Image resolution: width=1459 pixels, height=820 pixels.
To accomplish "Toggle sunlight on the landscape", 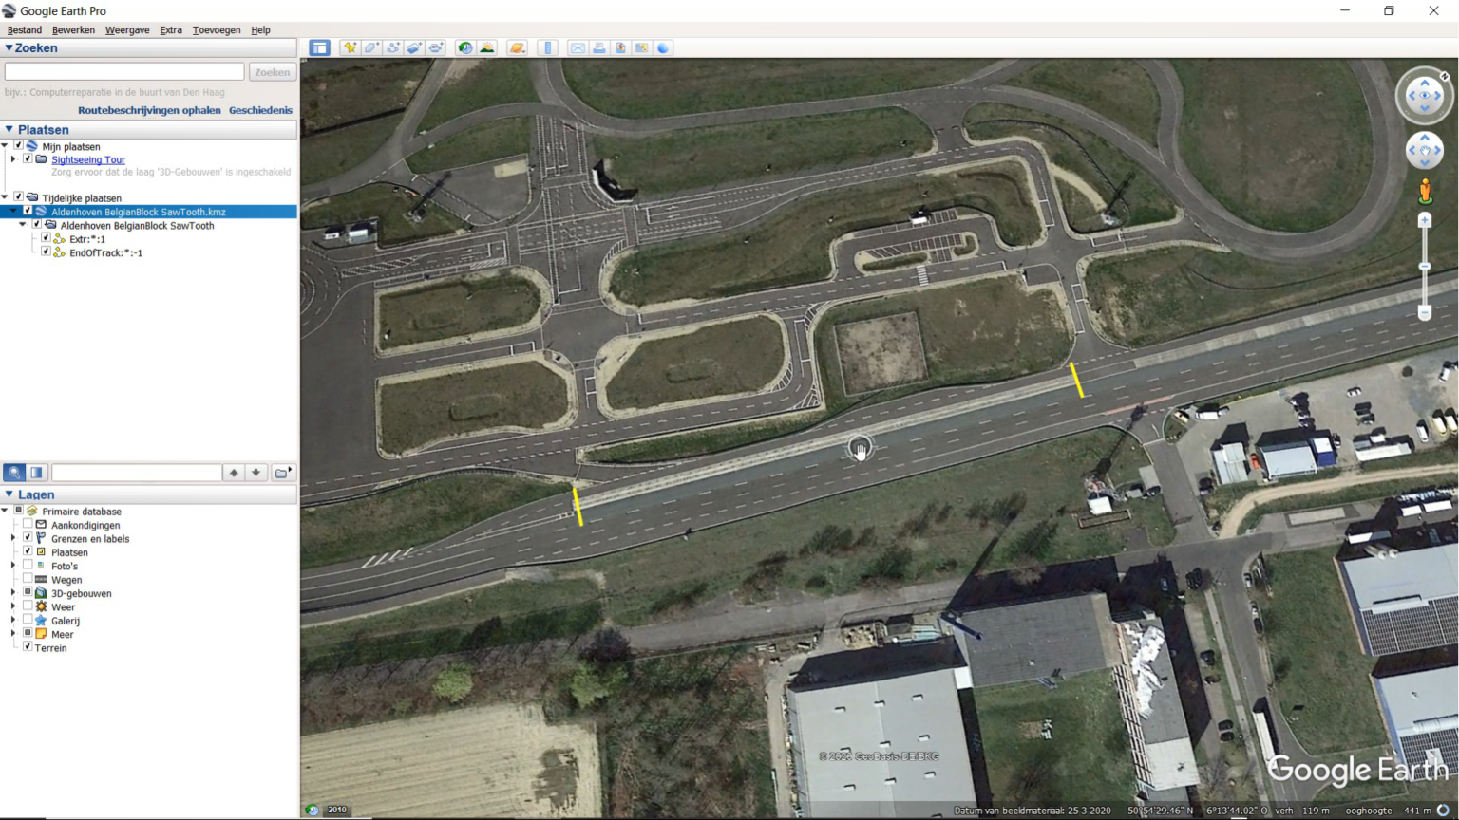I will pyautogui.click(x=486, y=47).
